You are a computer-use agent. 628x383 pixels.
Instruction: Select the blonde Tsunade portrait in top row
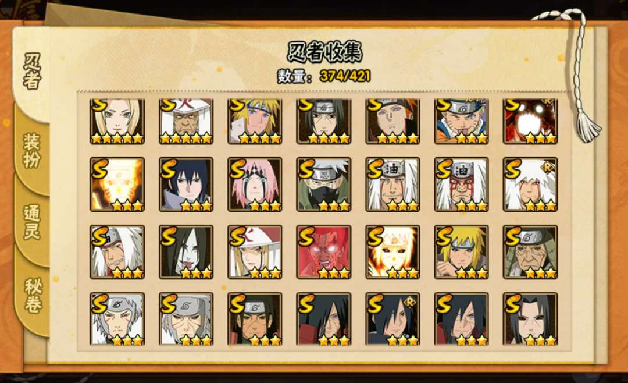point(117,121)
